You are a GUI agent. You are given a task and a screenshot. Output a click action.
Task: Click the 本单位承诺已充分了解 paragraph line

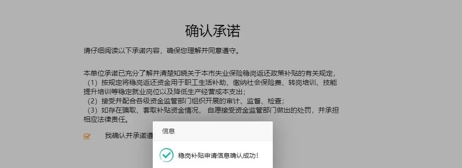click(x=210, y=73)
